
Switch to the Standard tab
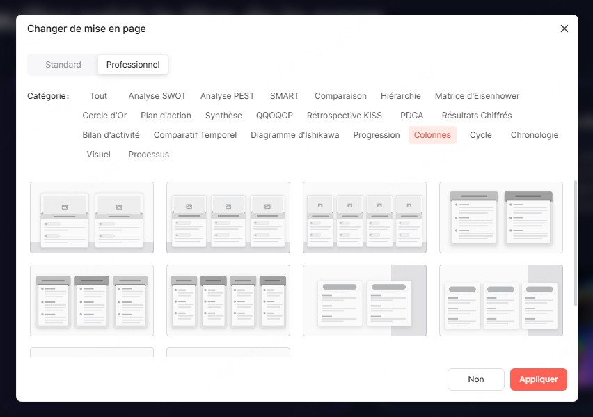(63, 65)
